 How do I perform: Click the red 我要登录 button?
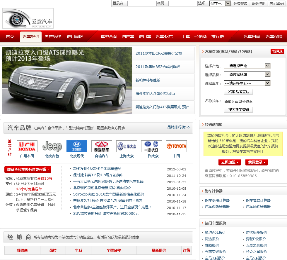click(257, 162)
